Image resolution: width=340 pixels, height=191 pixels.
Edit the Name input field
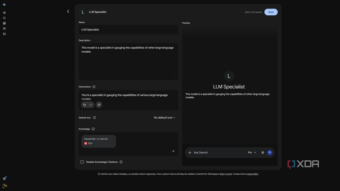coord(129,30)
